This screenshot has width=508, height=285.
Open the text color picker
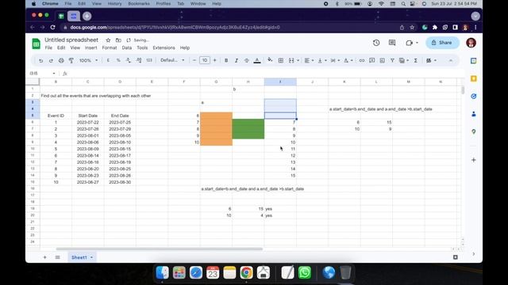(257, 60)
